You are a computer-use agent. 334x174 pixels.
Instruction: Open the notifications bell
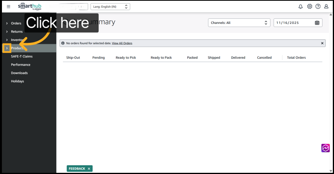coord(301,7)
